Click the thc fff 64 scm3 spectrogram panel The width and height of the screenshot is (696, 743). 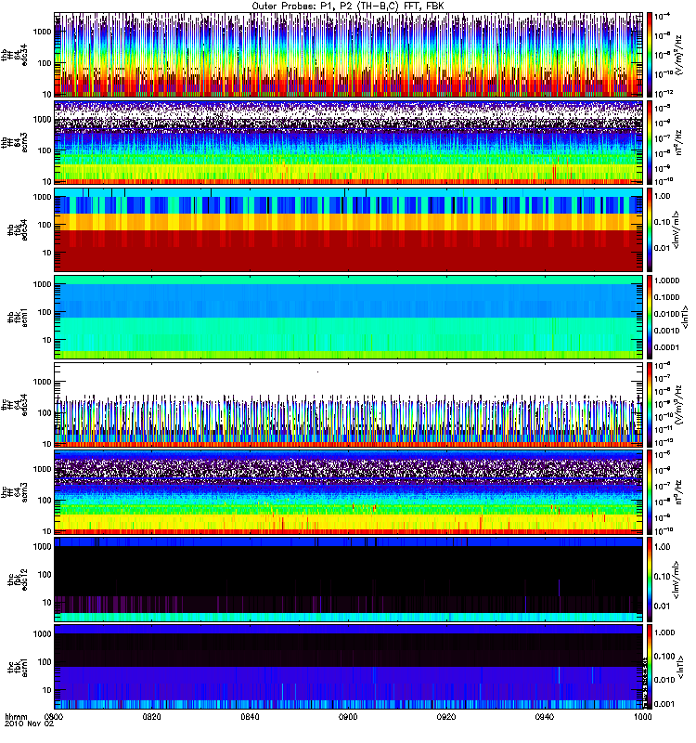coord(349,492)
